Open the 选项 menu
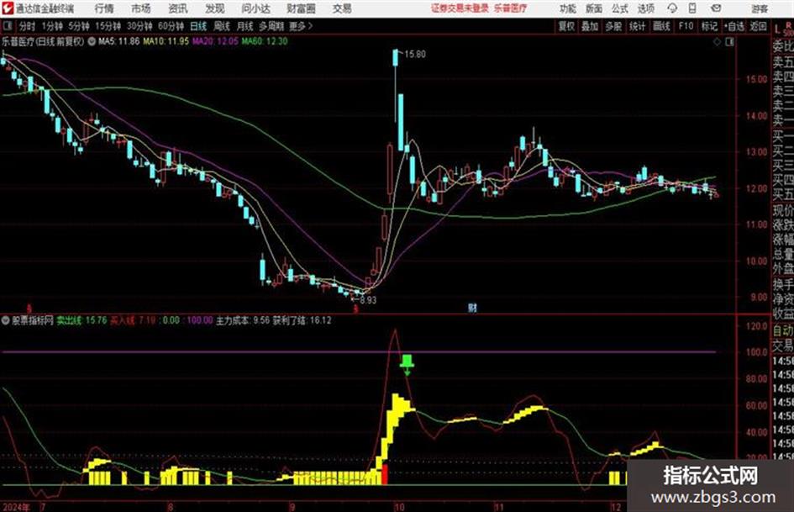This screenshot has height=512, width=794. [x=645, y=8]
